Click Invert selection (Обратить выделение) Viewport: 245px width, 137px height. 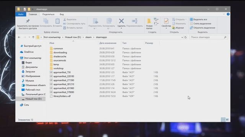203,28
